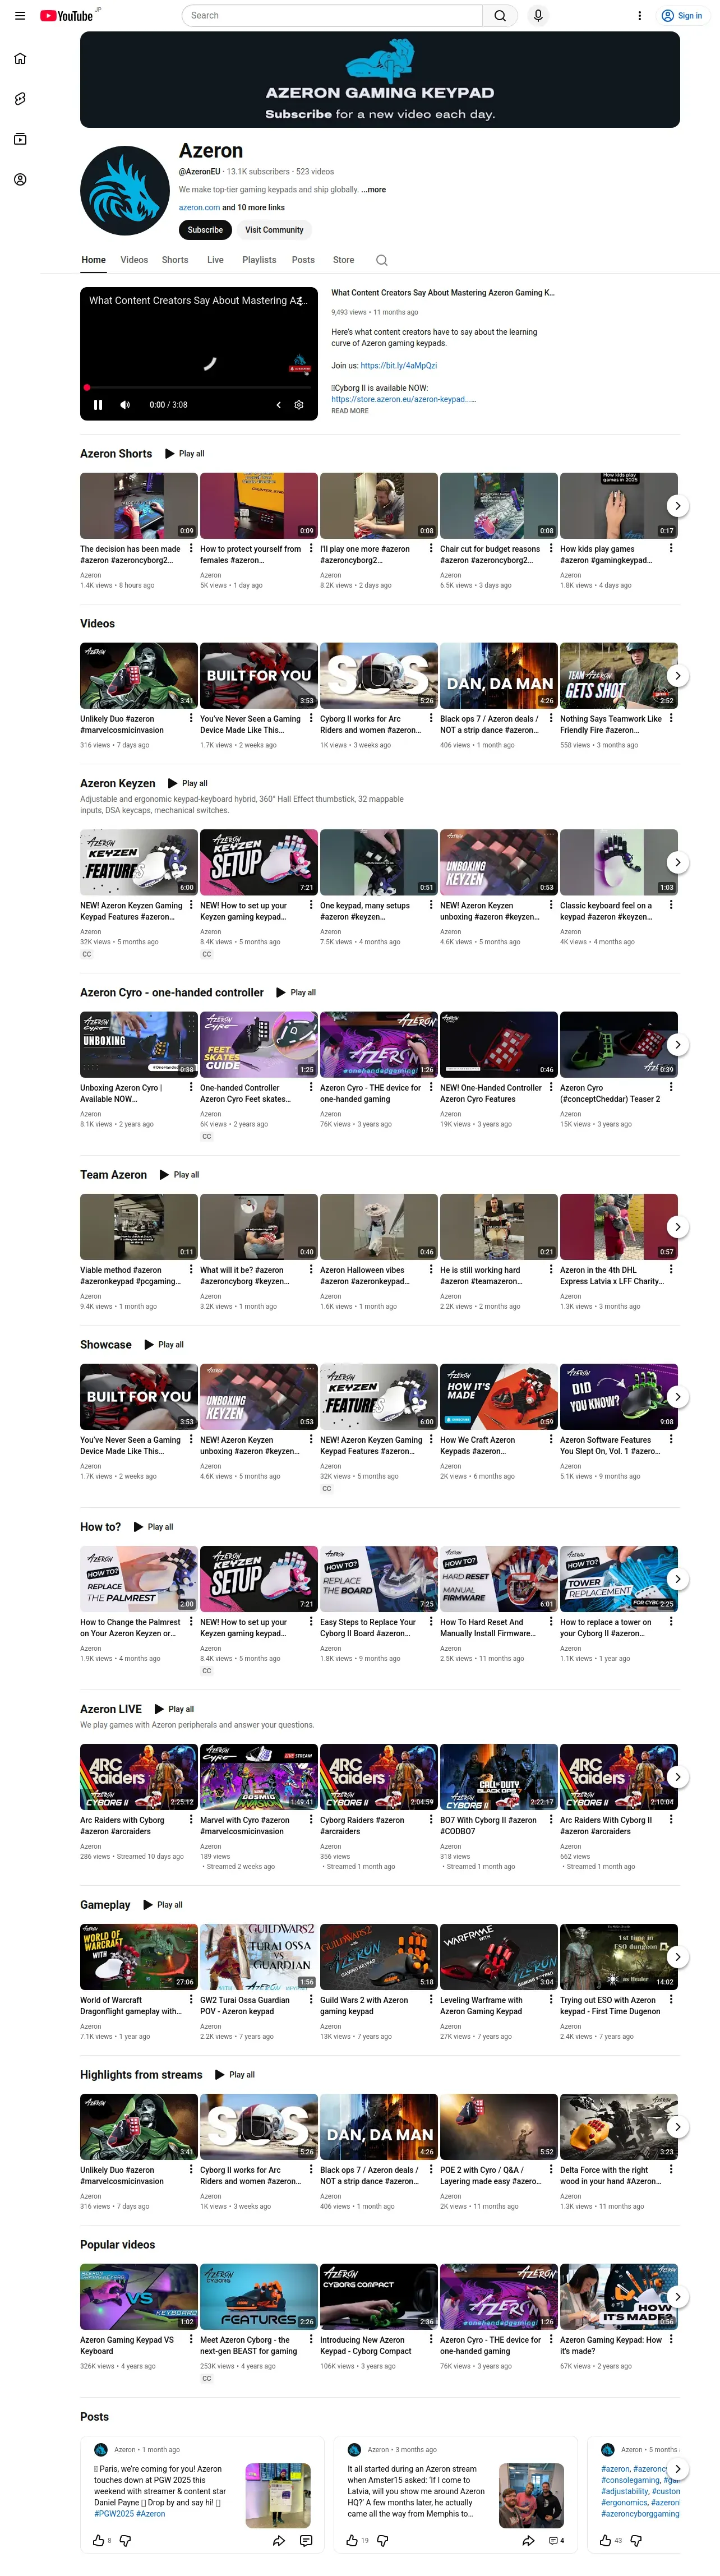Subscribe to the Azeron channel
720x2576 pixels.
(x=205, y=230)
